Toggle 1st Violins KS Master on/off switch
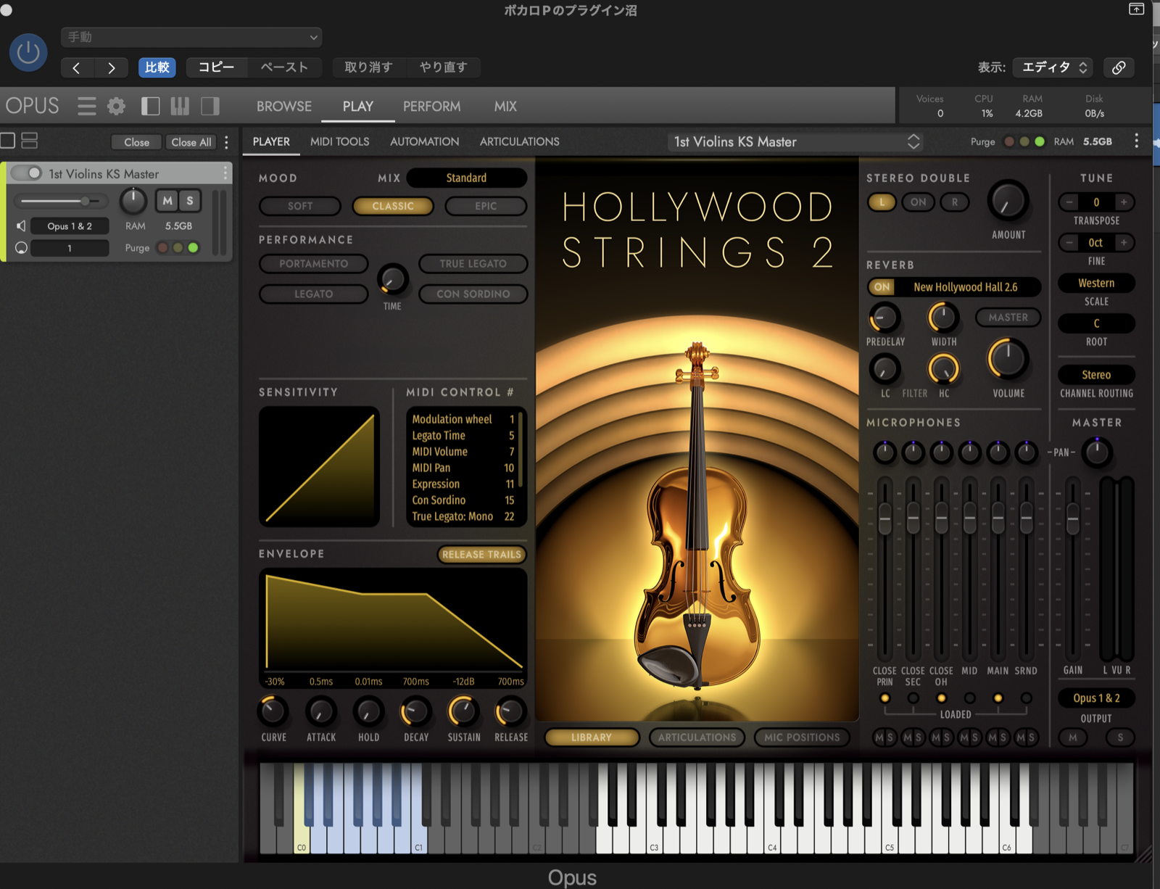The image size is (1160, 889). 26,173
